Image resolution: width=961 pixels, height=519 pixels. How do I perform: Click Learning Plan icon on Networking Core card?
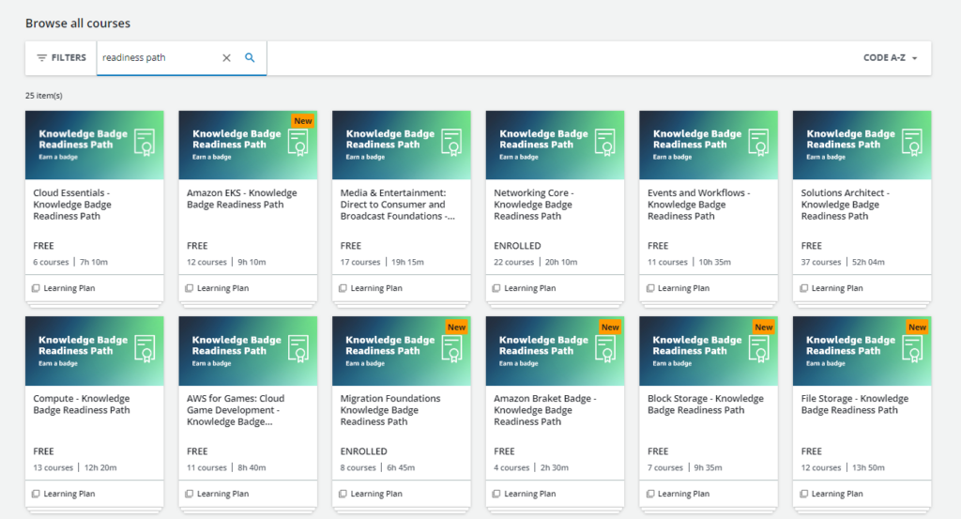coord(496,288)
